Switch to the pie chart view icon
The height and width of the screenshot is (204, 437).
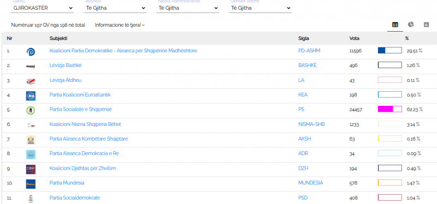point(411,25)
